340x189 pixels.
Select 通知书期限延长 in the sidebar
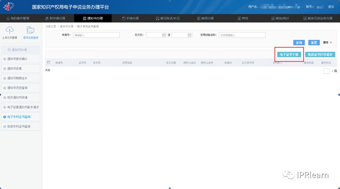point(21,78)
